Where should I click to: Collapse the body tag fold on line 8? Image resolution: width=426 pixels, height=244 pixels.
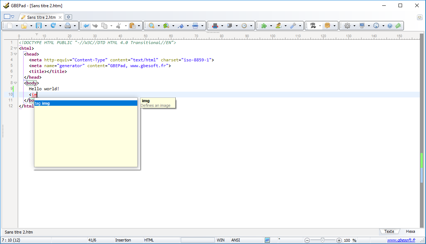16,83
